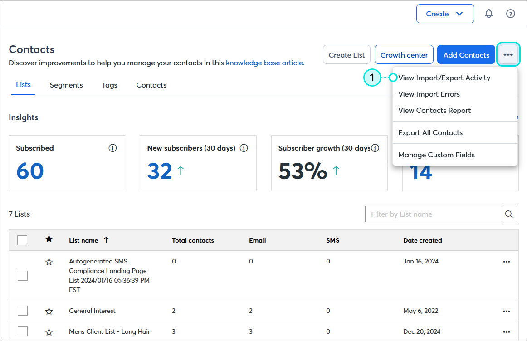Open row actions for Autogenerated SMS Compliance list
527x341 pixels.
(507, 262)
